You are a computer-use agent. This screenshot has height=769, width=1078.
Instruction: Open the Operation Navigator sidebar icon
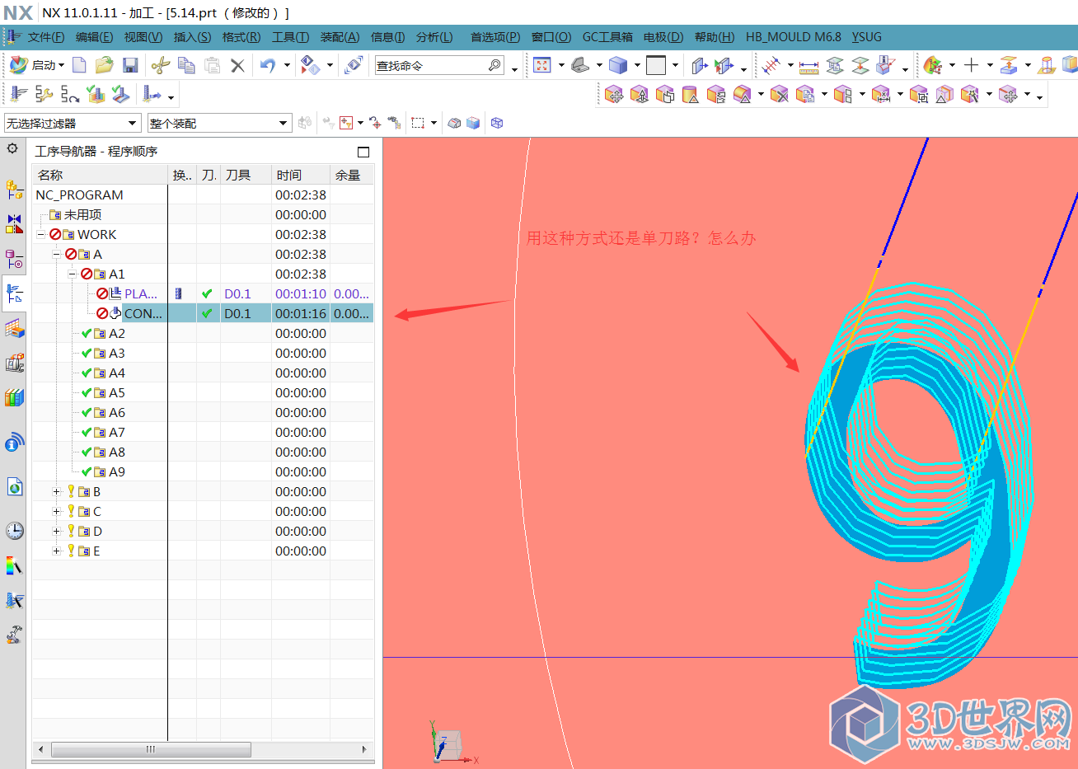[x=14, y=293]
